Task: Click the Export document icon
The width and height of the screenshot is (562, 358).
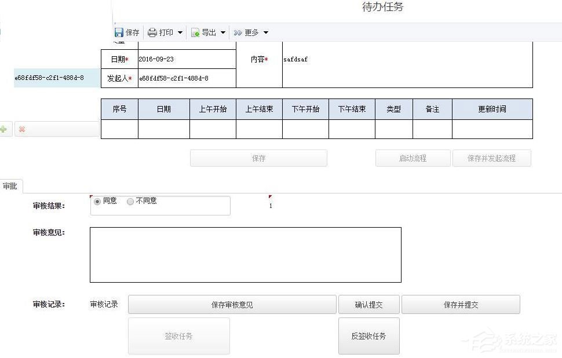Action: click(195, 32)
